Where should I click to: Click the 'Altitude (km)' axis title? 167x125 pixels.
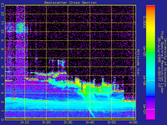pos(138,63)
